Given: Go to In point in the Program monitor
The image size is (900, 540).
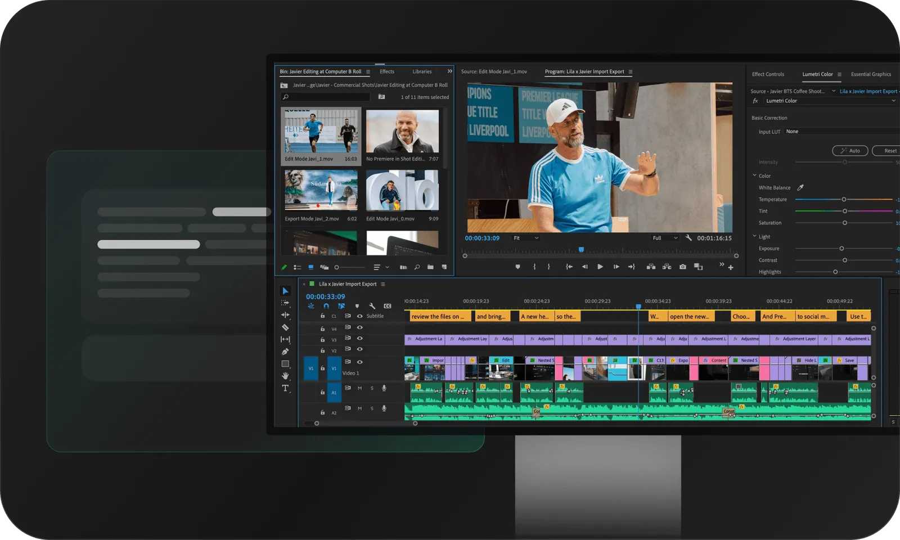Looking at the screenshot, I should click(569, 267).
